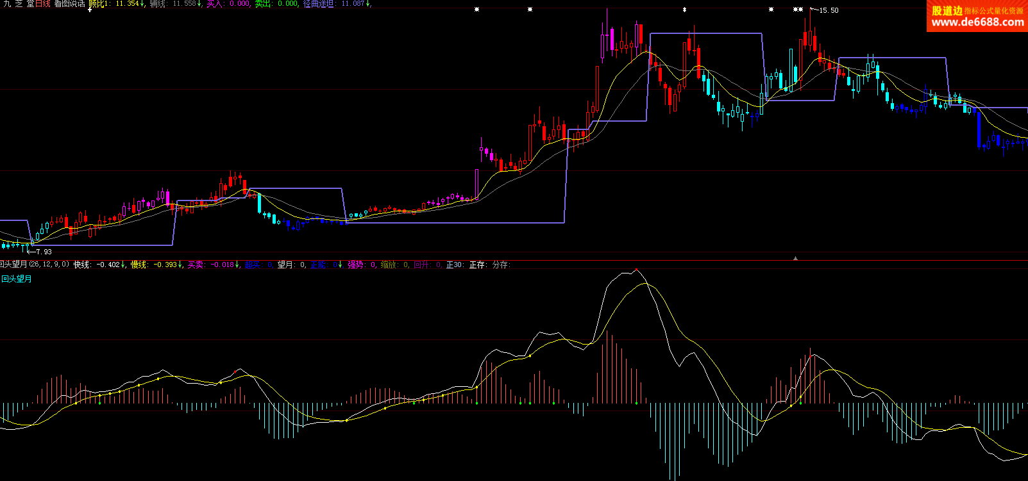The image size is (1028, 481).
Task: Select the yellow 慢线 value label
Action: (156, 265)
